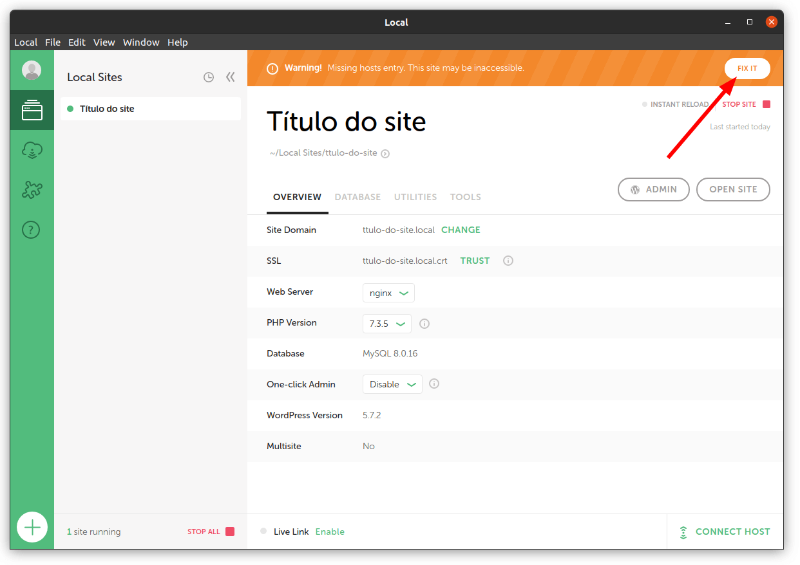This screenshot has width=800, height=565.
Task: Click the site path ~/Local Sites/ttulo-do-site
Action: coord(323,153)
